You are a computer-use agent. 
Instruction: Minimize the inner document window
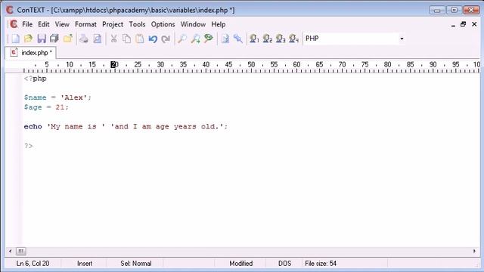click(x=453, y=24)
